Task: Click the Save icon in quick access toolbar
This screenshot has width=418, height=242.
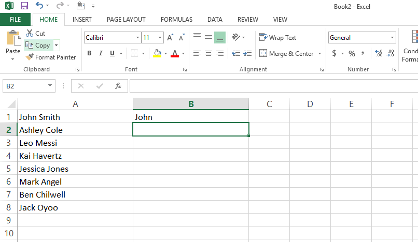Action: [24, 6]
